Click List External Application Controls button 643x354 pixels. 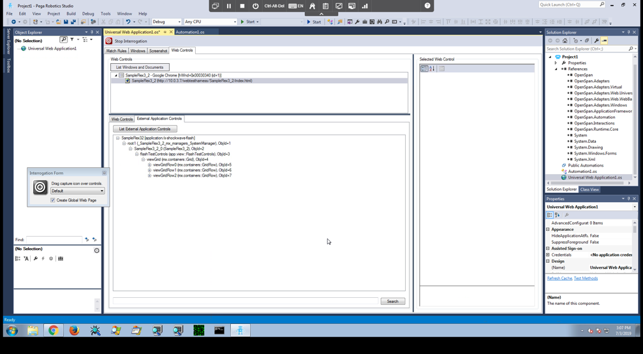pos(144,129)
